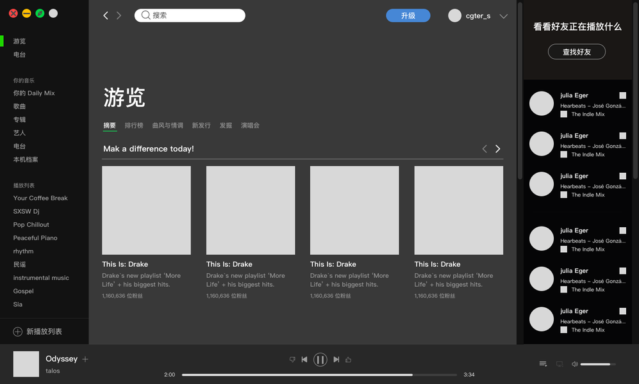
Task: Click the plus circle icon by 新播放列表
Action: click(x=17, y=332)
